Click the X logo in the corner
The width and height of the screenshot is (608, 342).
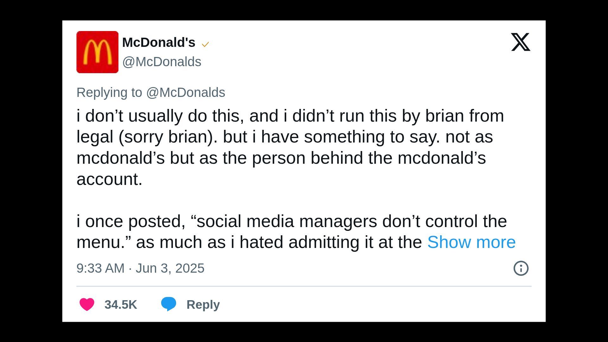tap(521, 42)
